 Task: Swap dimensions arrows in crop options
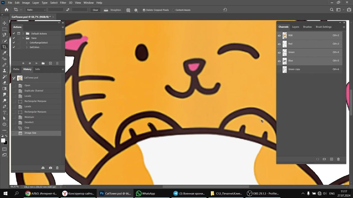(68, 10)
